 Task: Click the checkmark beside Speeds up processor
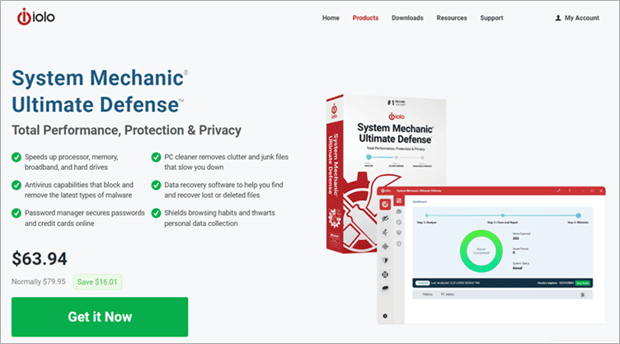click(x=16, y=158)
